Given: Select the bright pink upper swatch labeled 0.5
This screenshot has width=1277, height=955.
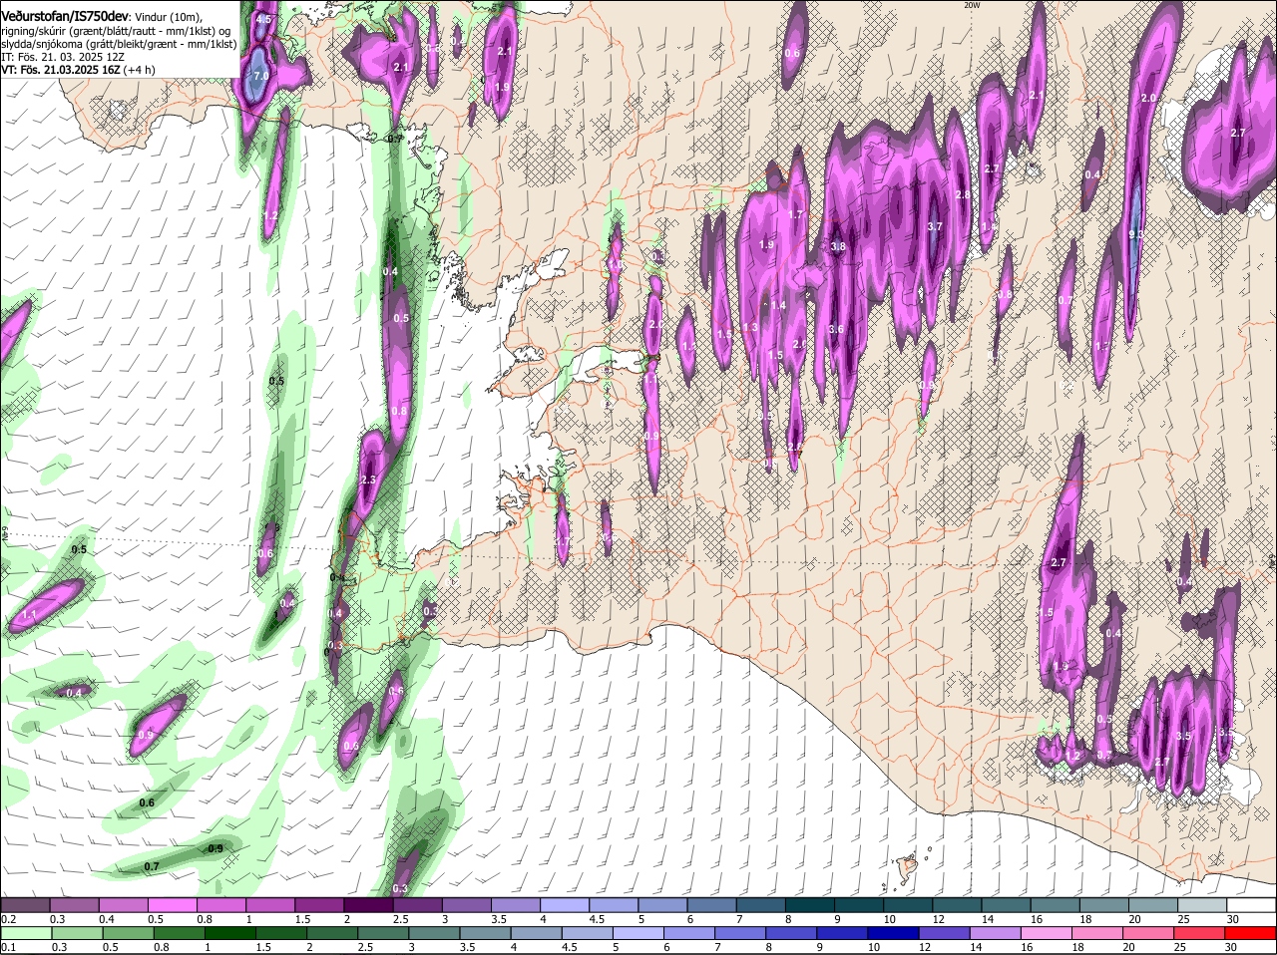Looking at the screenshot, I should (172, 904).
